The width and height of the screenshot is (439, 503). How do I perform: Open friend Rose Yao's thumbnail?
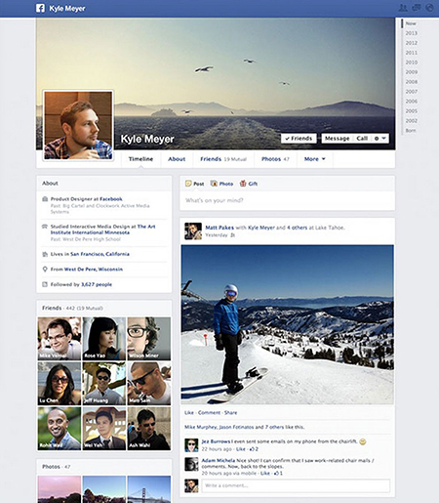[x=104, y=339]
